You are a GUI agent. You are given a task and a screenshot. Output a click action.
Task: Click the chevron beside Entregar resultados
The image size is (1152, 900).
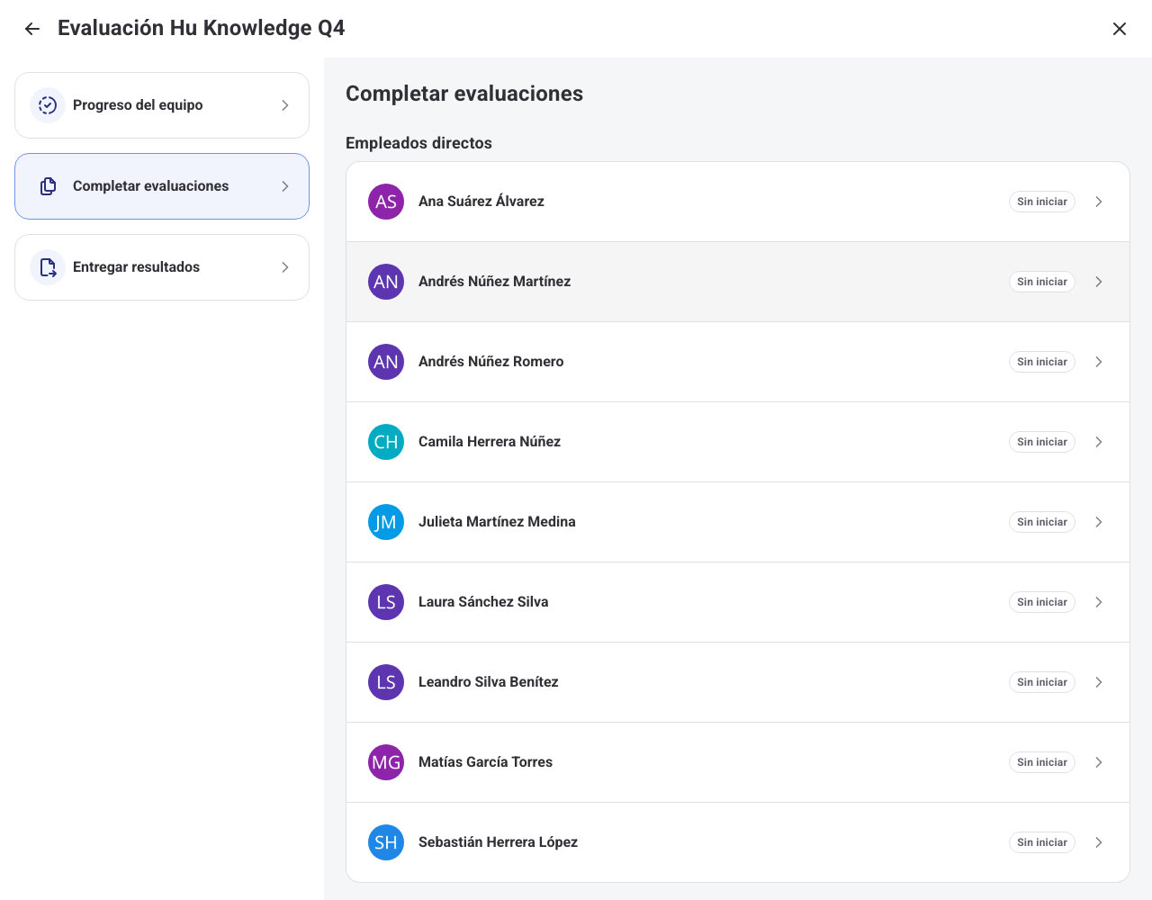point(285,267)
